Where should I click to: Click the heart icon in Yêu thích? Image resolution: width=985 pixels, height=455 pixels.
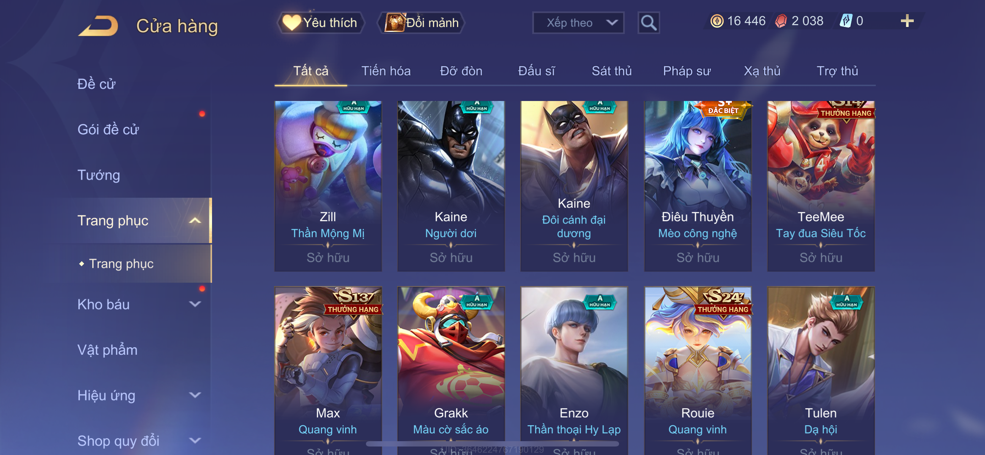(x=292, y=23)
